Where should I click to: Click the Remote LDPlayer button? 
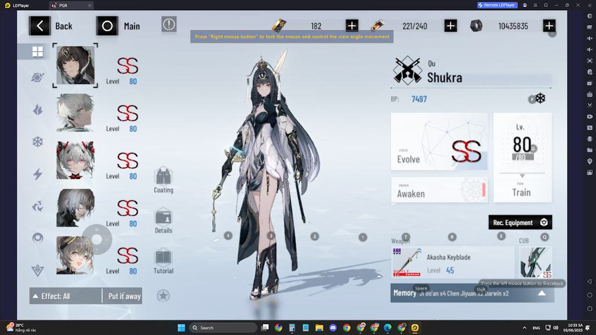tap(497, 5)
